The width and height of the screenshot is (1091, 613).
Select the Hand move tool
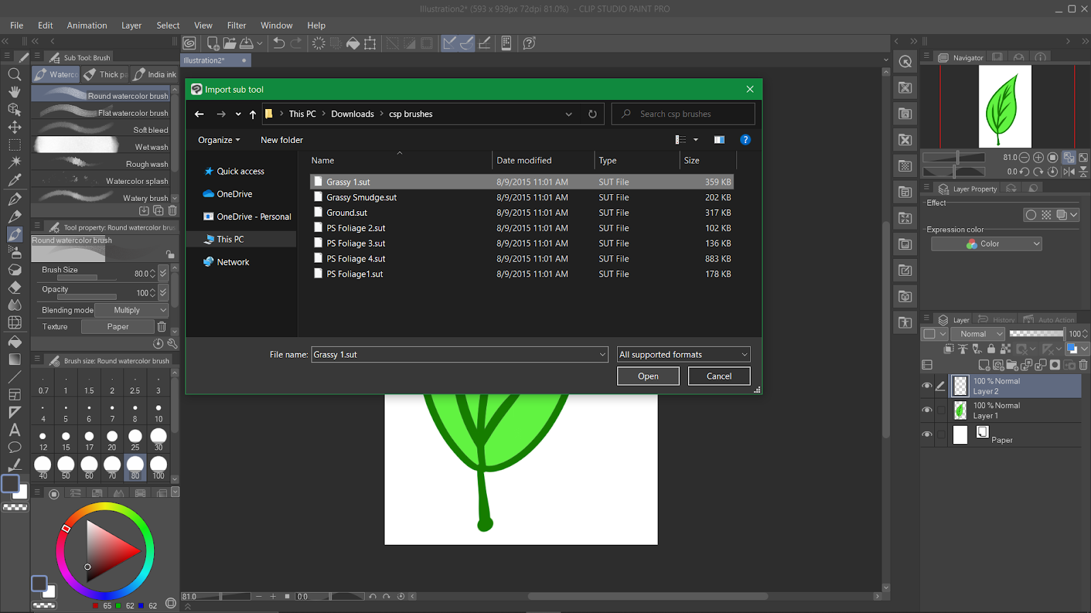tap(14, 92)
